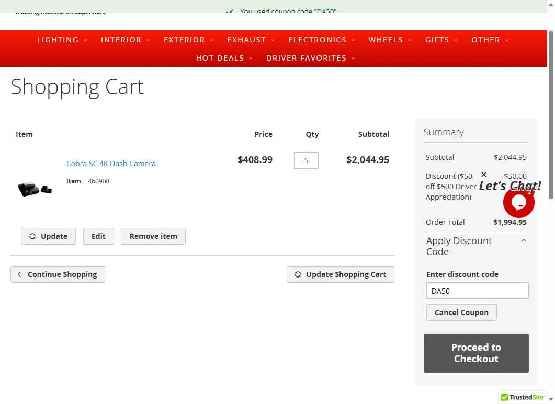Click Update Shopping Cart button
The height and width of the screenshot is (404, 555).
tap(340, 274)
